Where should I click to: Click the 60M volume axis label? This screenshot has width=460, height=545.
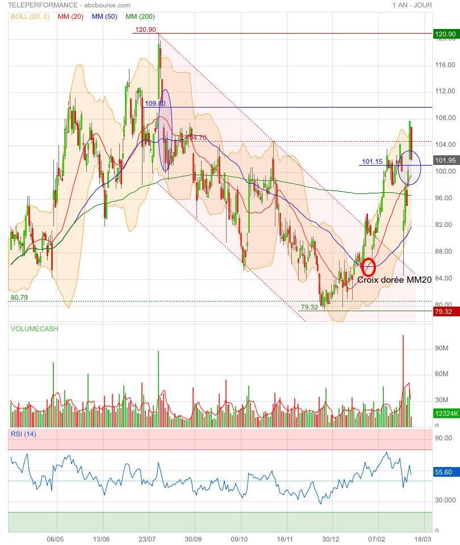(x=442, y=374)
